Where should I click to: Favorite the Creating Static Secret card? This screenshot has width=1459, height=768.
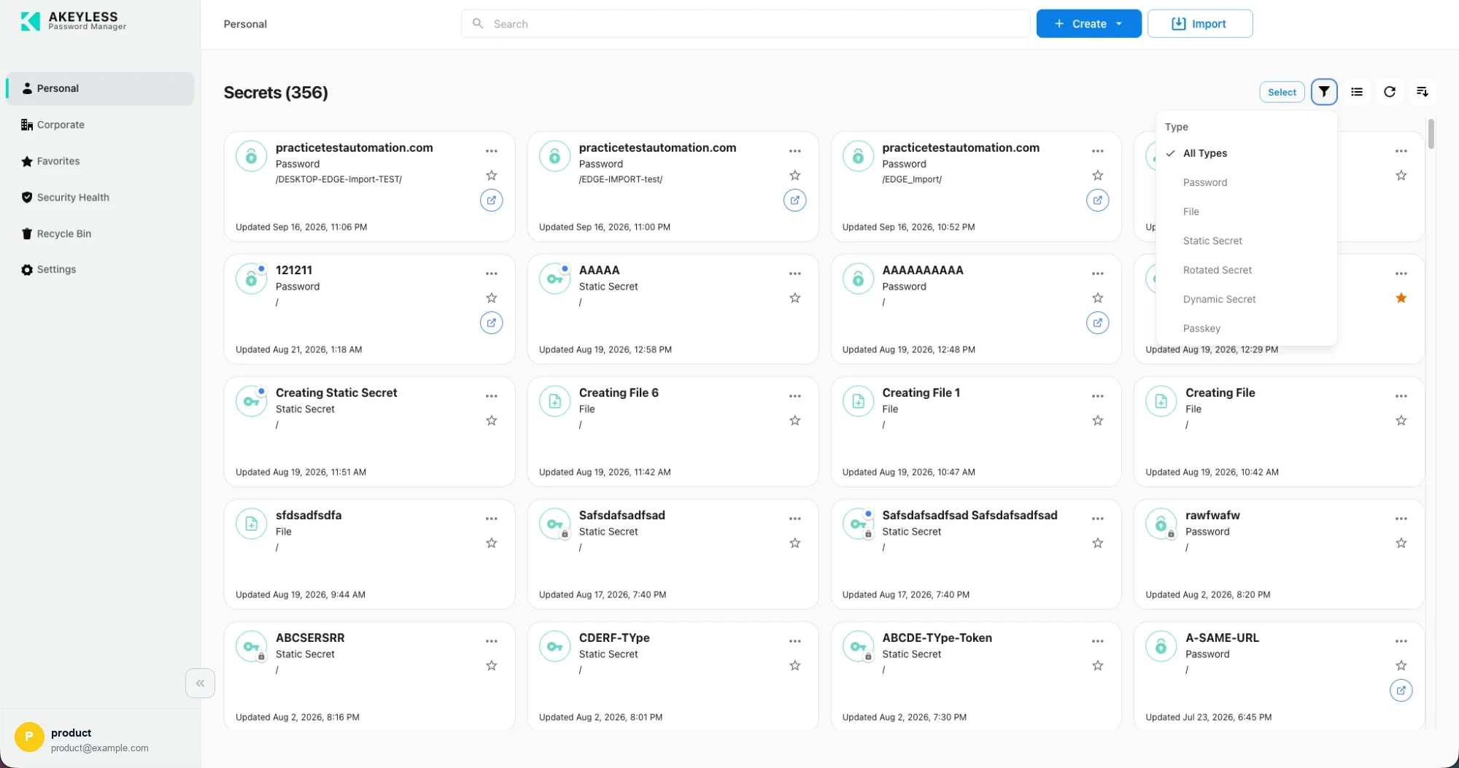pyautogui.click(x=492, y=420)
